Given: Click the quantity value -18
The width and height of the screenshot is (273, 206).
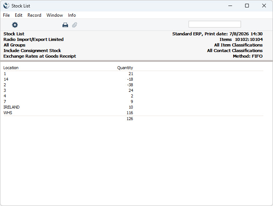Looking at the screenshot, I should 130,79.
